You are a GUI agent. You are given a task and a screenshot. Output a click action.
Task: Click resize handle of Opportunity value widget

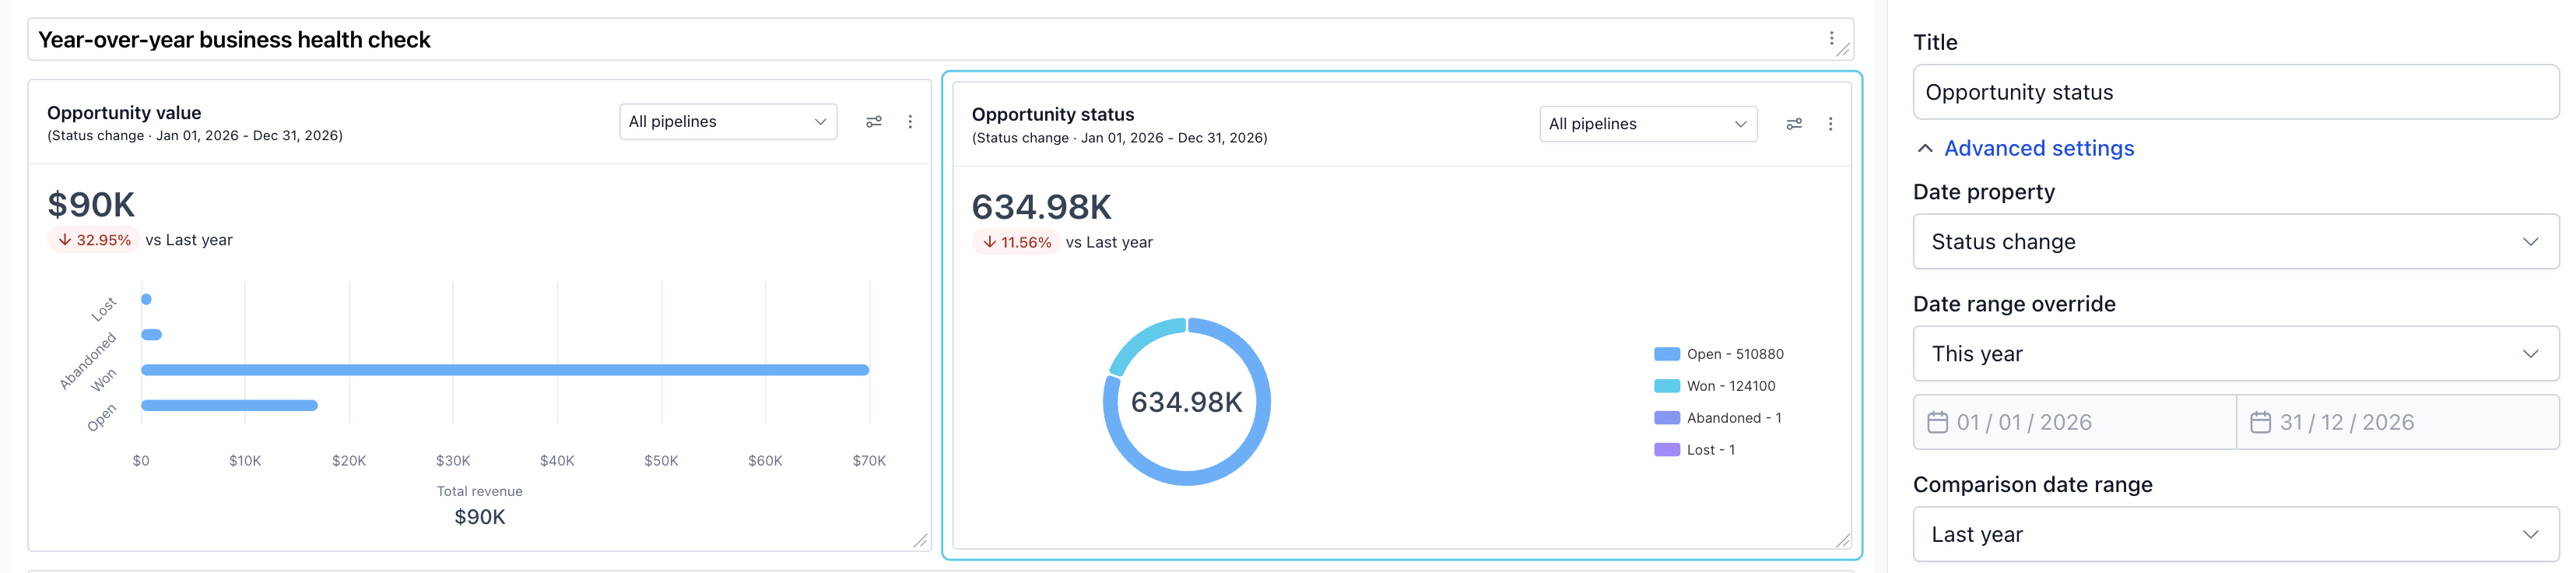point(920,540)
